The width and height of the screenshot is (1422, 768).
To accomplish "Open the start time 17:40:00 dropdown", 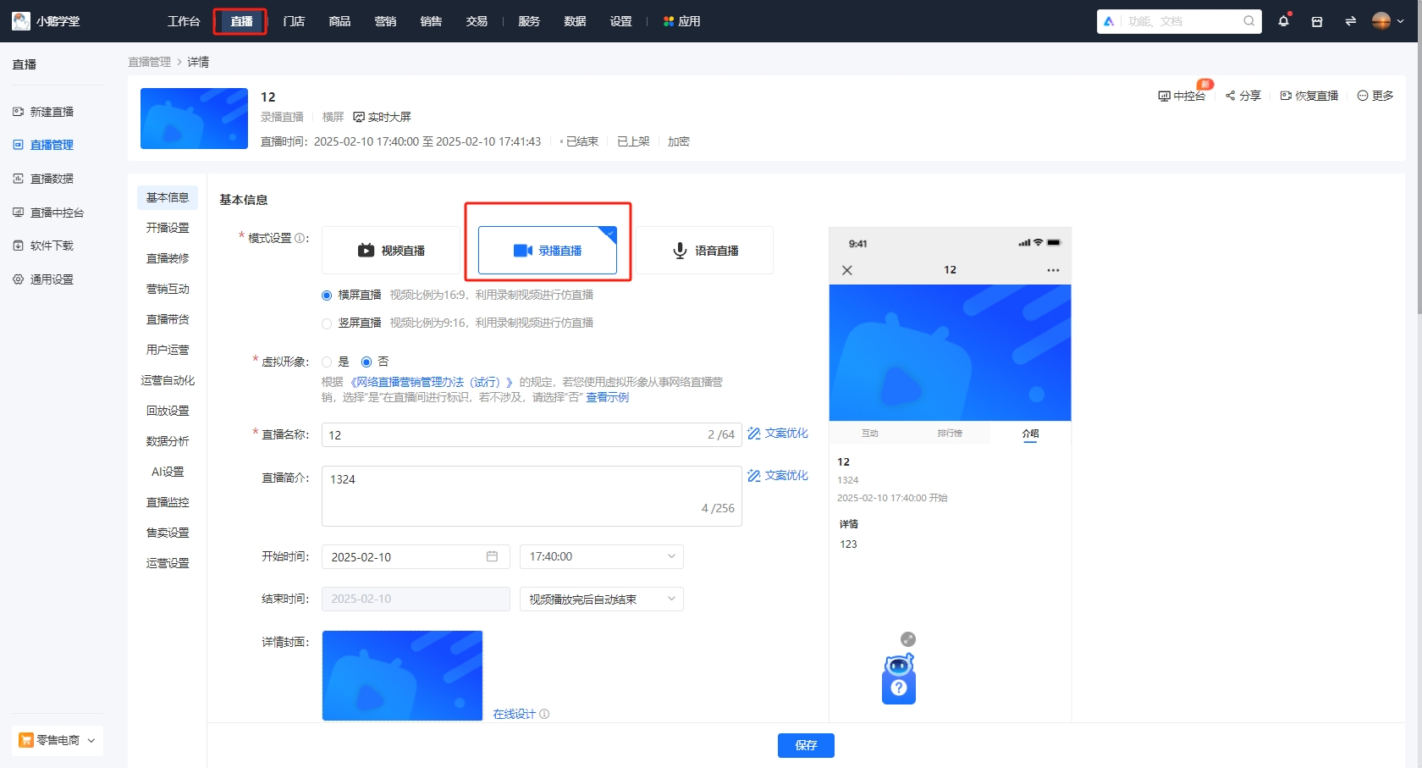I will 601,556.
